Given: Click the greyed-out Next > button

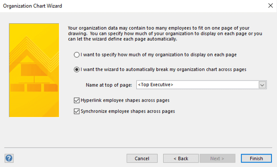Looking at the screenshot, I should tap(217, 158).
